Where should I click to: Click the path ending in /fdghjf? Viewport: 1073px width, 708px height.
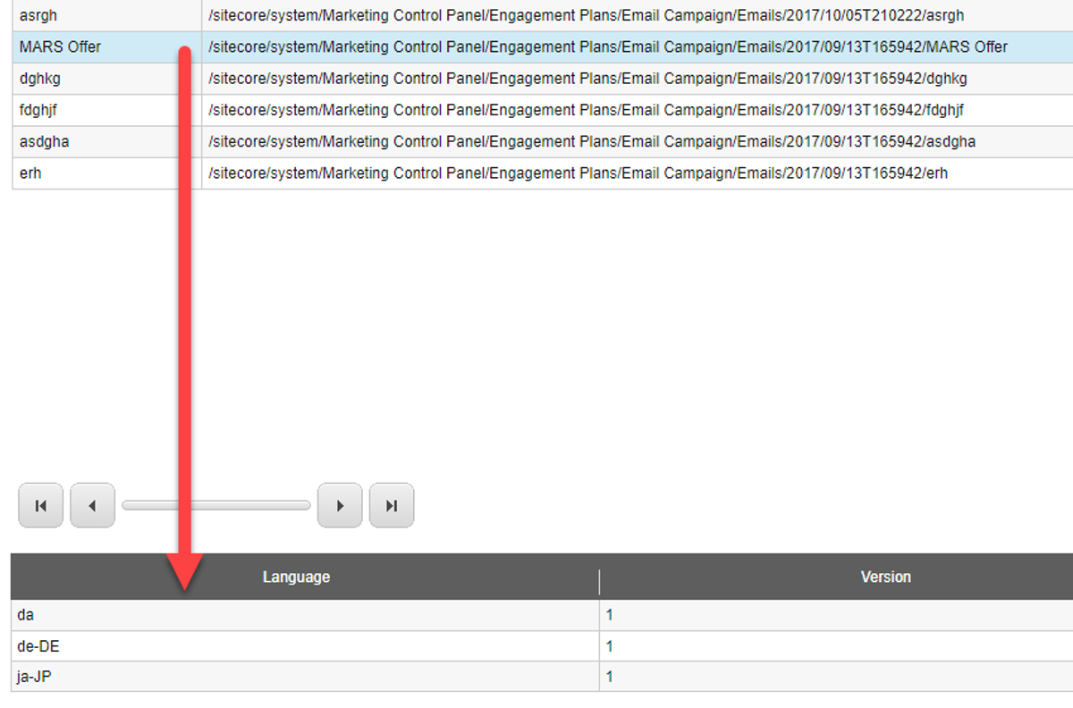coord(586,110)
